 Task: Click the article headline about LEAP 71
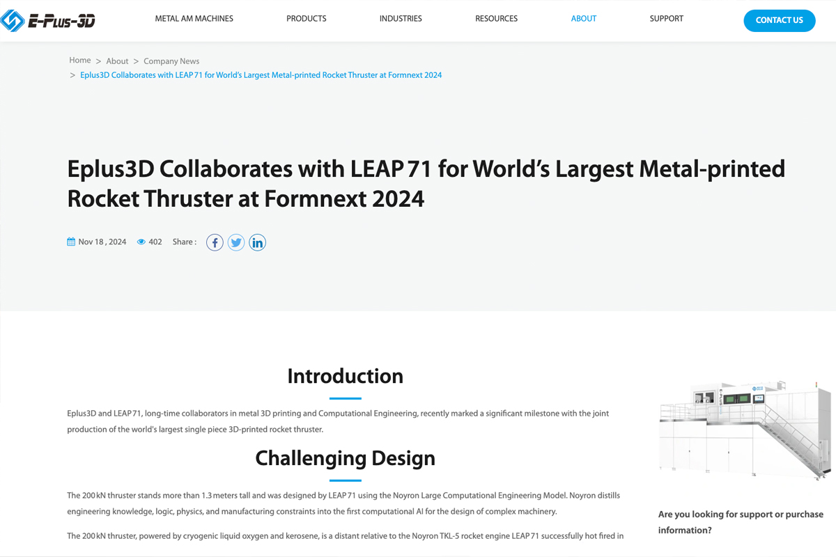tap(426, 184)
